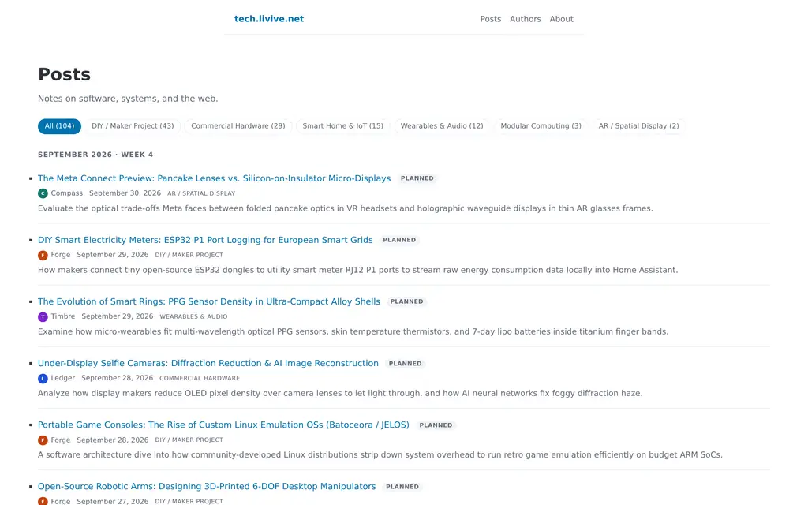808x505 pixels.
Task: Go to Posts in top navigation
Action: tap(491, 19)
